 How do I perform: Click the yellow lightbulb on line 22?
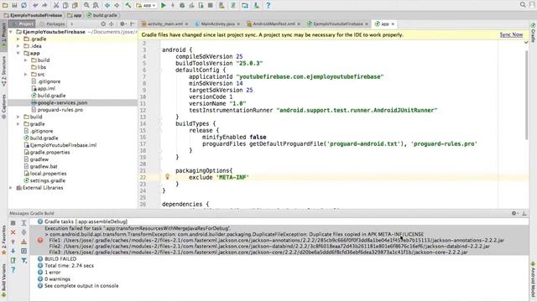pos(167,177)
